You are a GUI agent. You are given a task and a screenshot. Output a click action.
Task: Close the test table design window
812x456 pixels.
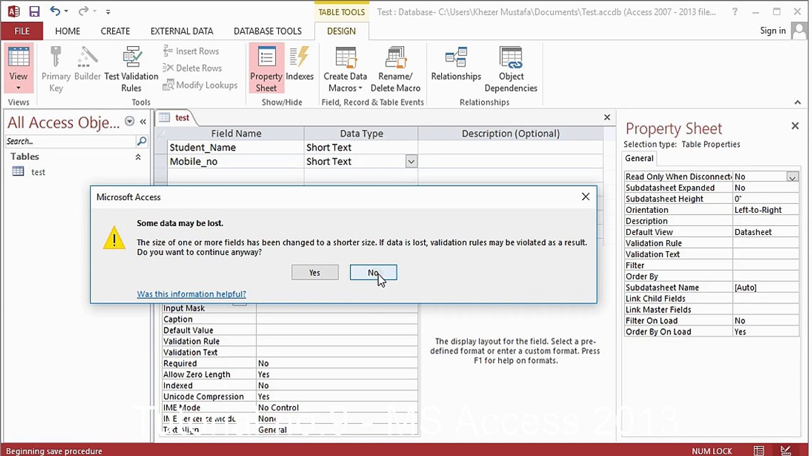click(607, 117)
